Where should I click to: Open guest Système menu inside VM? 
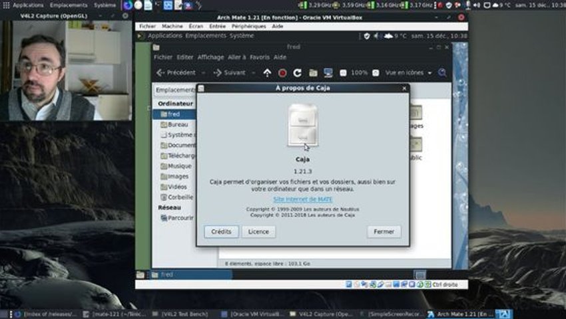[x=242, y=36]
